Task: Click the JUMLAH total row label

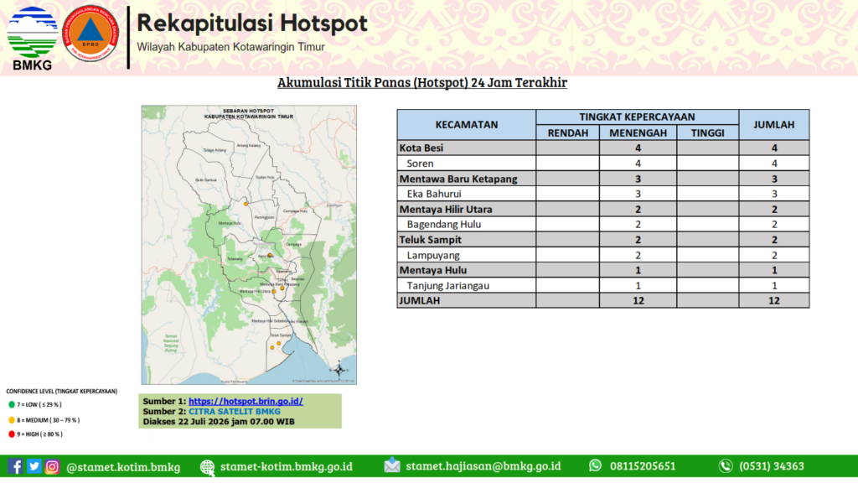Action: 420,301
